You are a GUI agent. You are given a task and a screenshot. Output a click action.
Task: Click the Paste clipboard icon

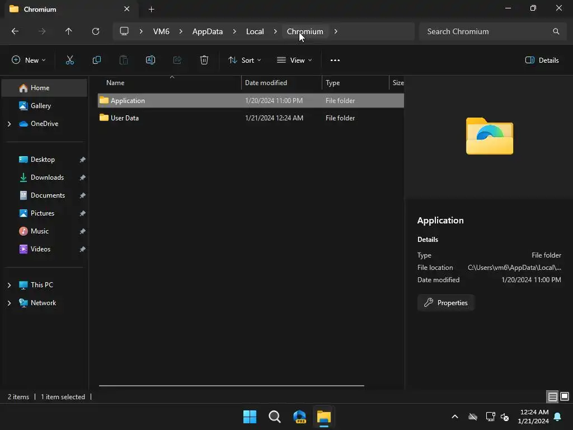pos(124,60)
